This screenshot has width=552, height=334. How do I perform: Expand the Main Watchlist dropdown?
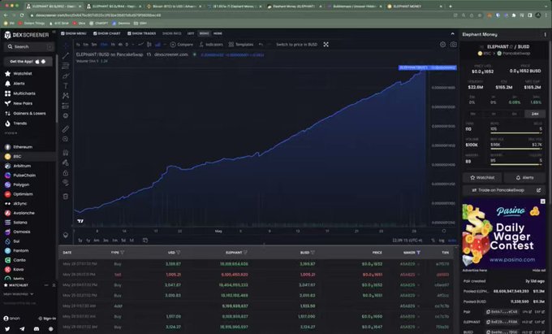coord(19,294)
